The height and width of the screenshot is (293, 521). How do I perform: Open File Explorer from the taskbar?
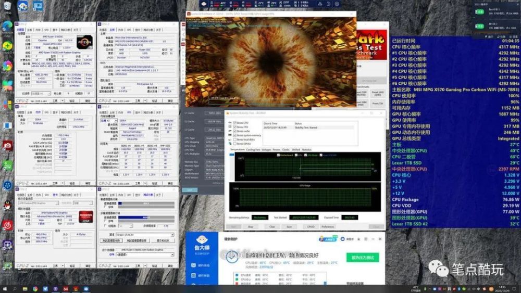coord(25,289)
